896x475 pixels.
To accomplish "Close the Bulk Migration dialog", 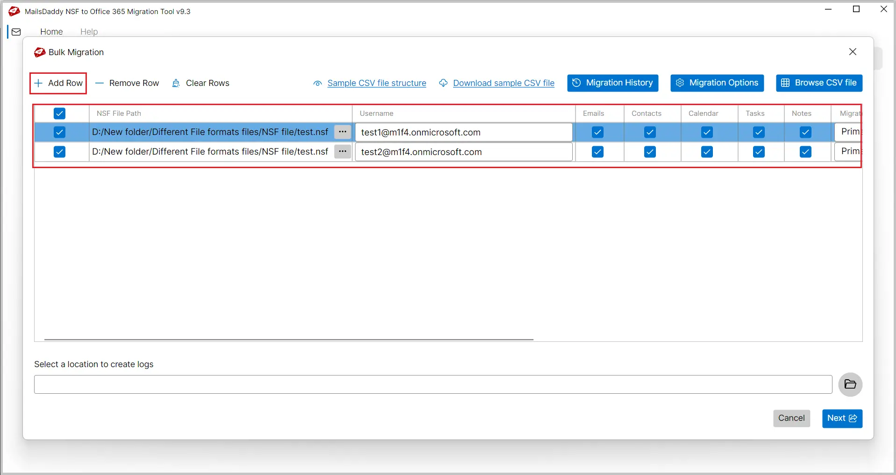I will 853,52.
